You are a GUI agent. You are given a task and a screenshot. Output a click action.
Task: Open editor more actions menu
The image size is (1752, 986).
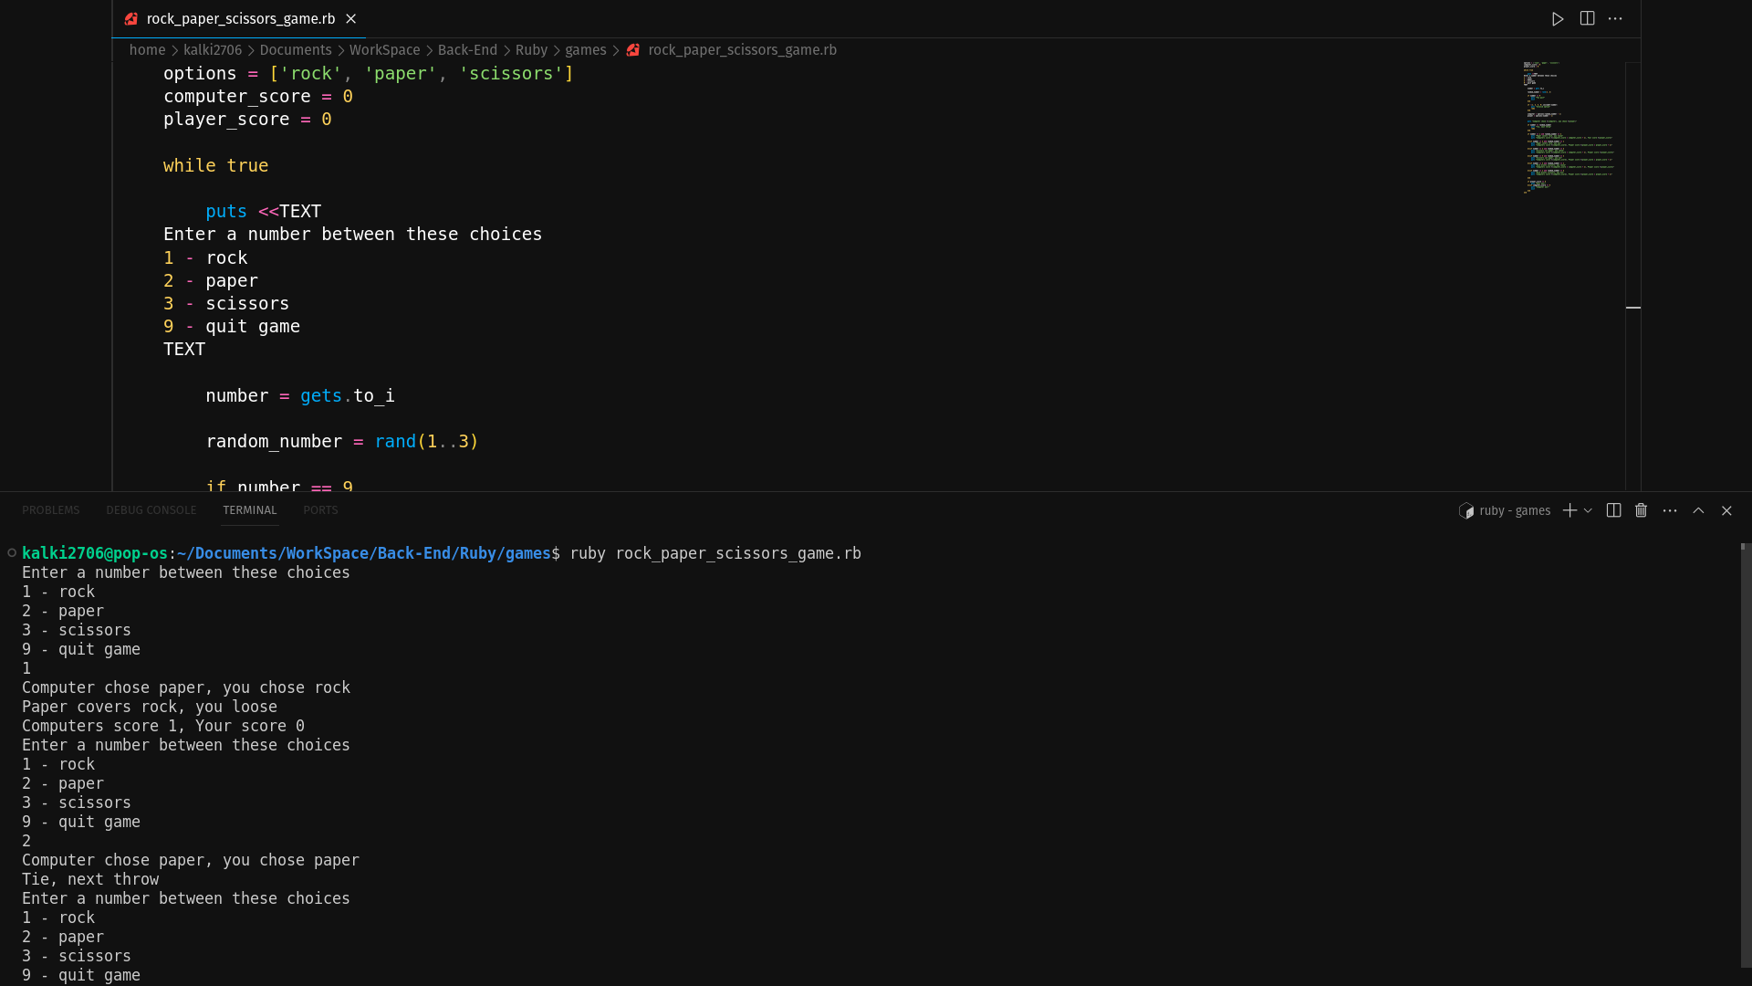(x=1615, y=19)
